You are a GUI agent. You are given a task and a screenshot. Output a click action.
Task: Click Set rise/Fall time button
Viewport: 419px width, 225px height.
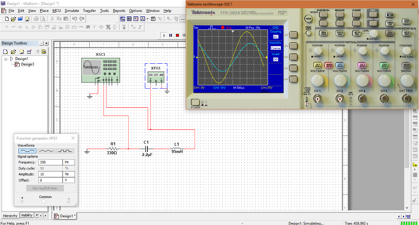tap(45, 188)
